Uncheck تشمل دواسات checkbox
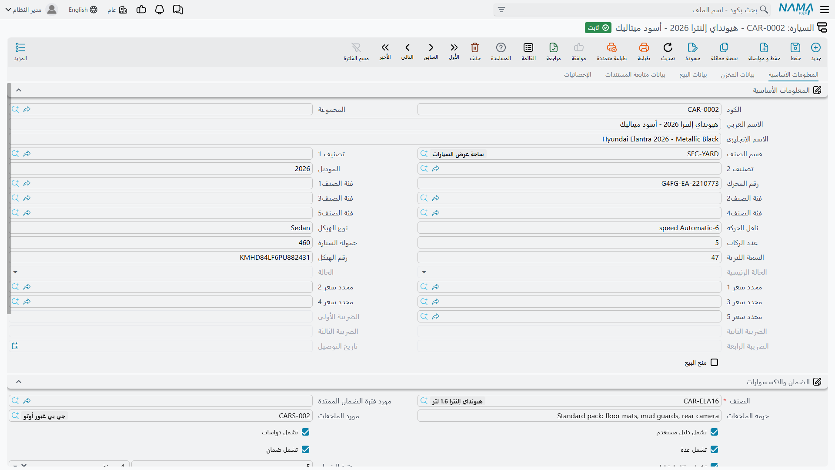The height and width of the screenshot is (470, 835). (305, 432)
